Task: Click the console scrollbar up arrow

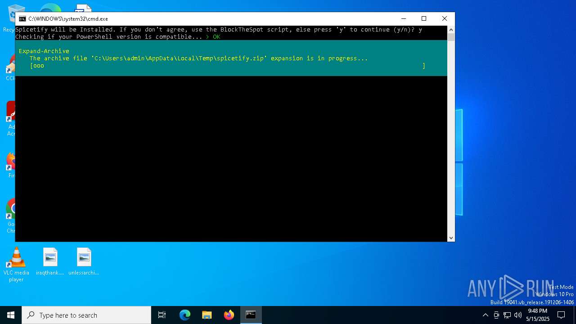Action: click(451, 30)
